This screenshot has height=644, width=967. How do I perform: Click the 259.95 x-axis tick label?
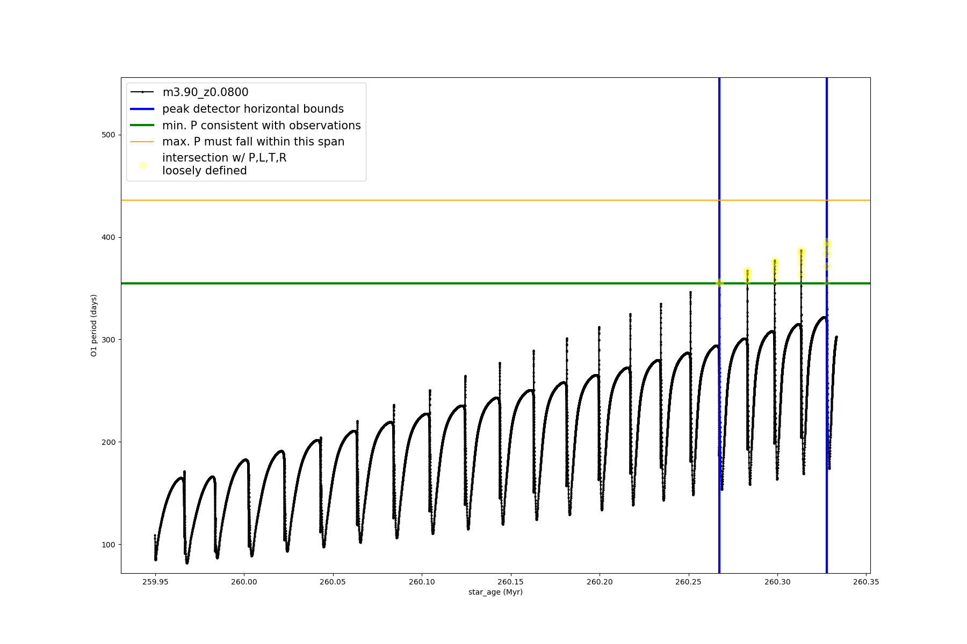coord(155,582)
